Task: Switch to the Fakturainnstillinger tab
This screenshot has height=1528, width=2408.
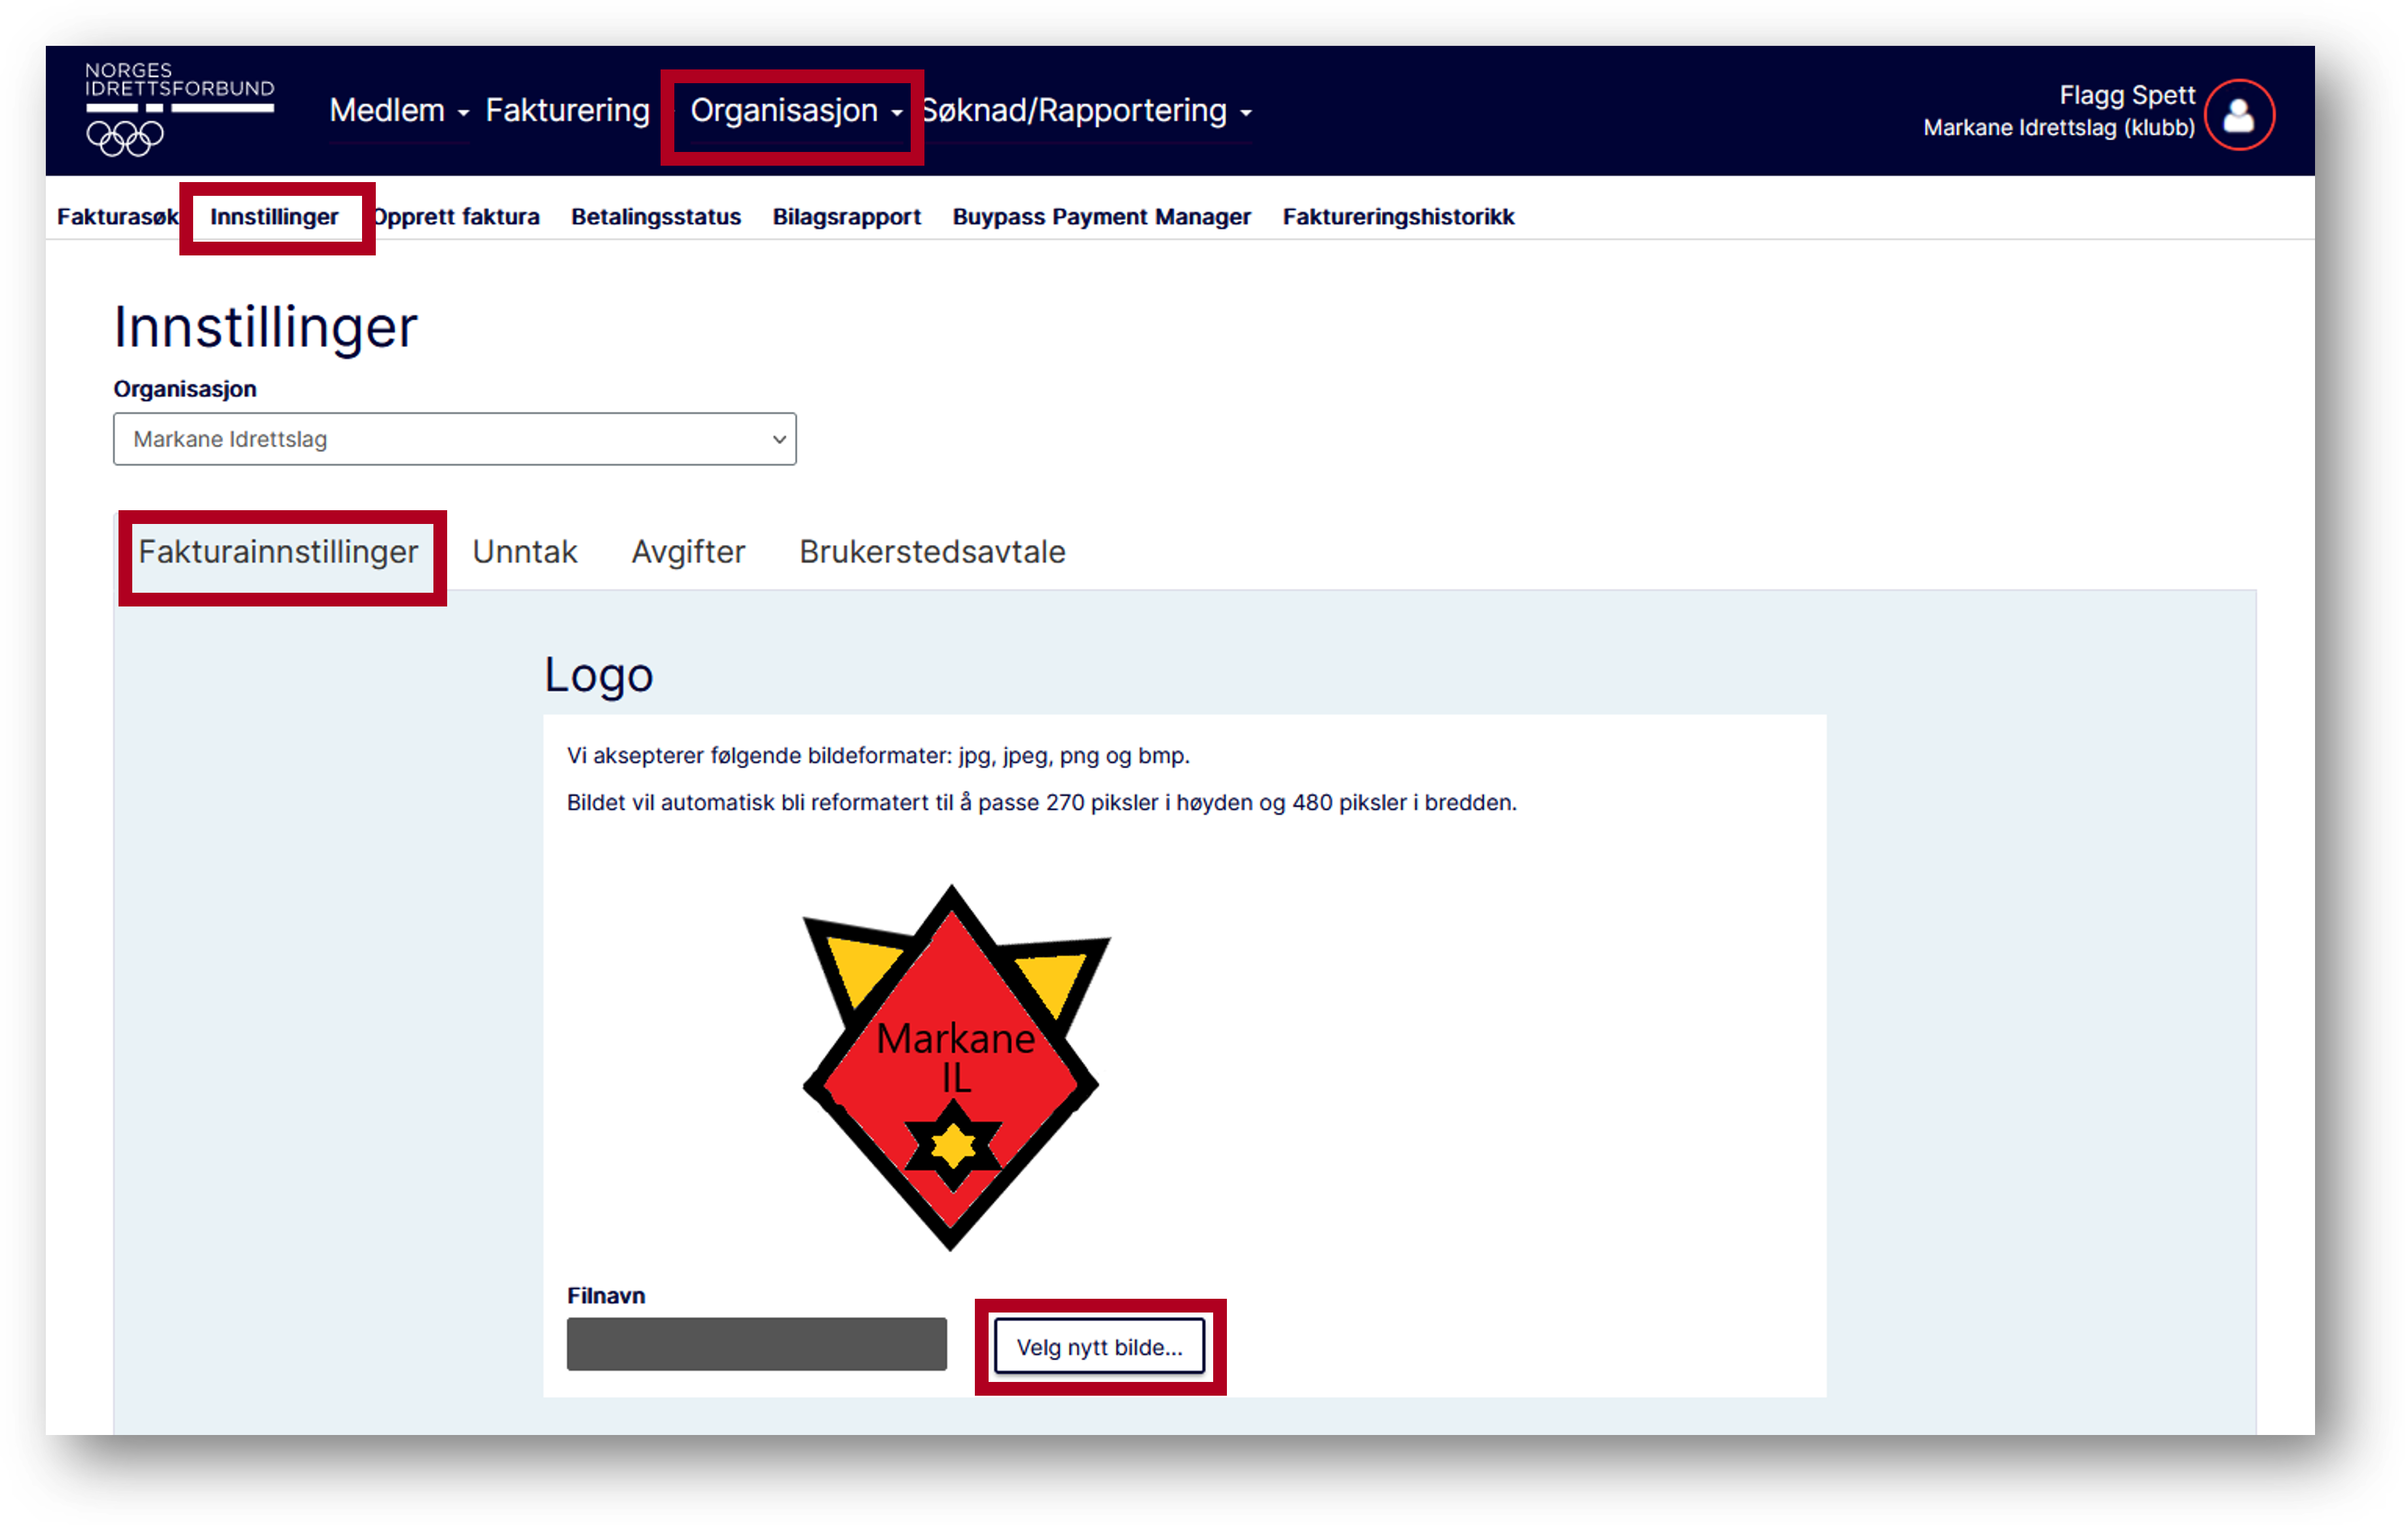Action: (278, 551)
